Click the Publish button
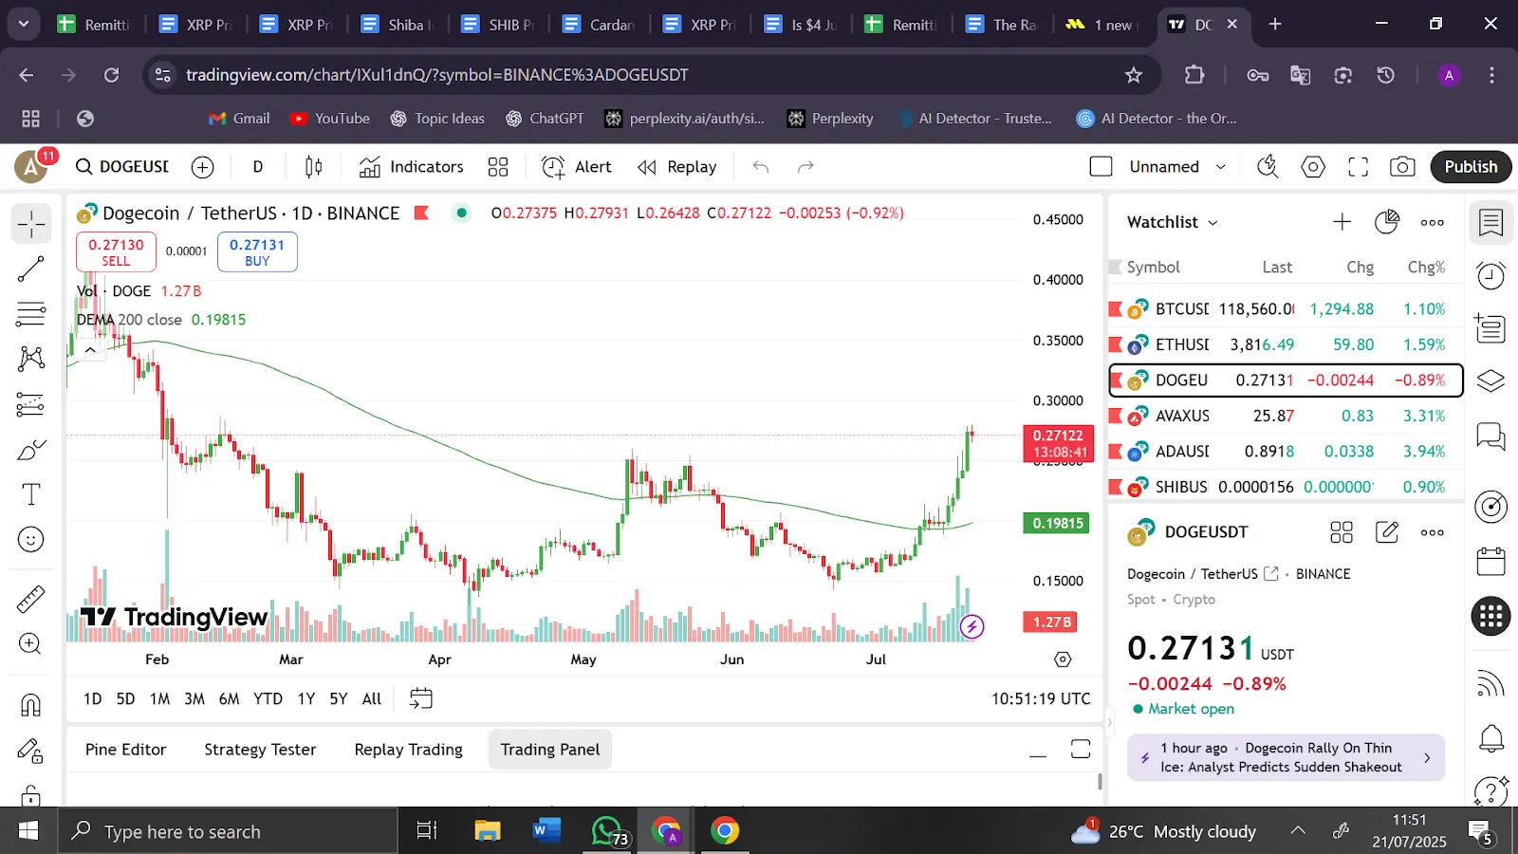Screen dimensions: 1518x854 (x=1471, y=167)
